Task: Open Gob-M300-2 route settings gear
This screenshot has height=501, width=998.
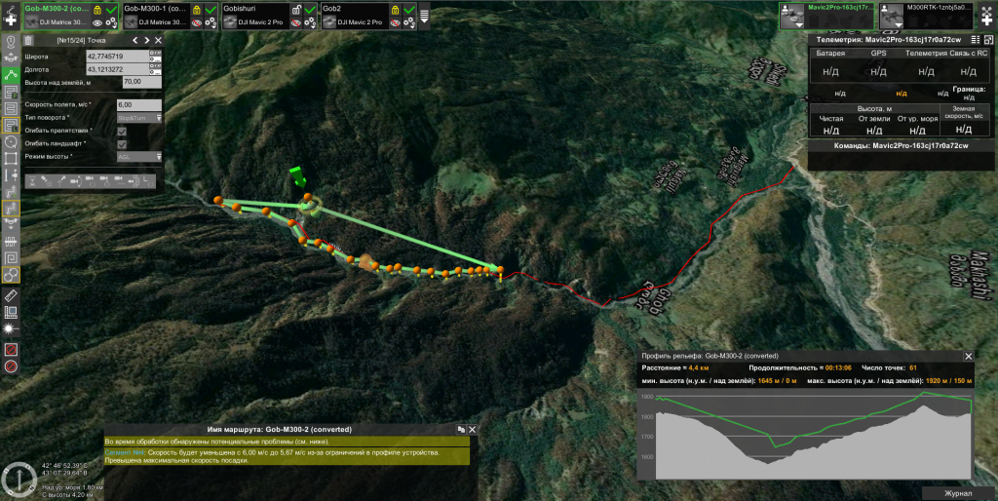Action: pyautogui.click(x=111, y=21)
